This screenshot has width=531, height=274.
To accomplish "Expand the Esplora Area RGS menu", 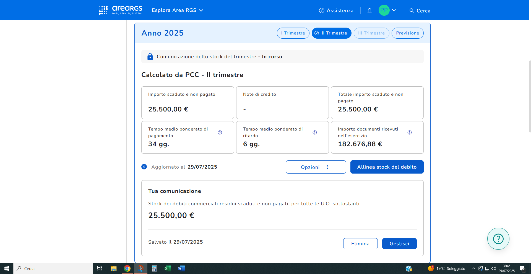I will click(177, 10).
